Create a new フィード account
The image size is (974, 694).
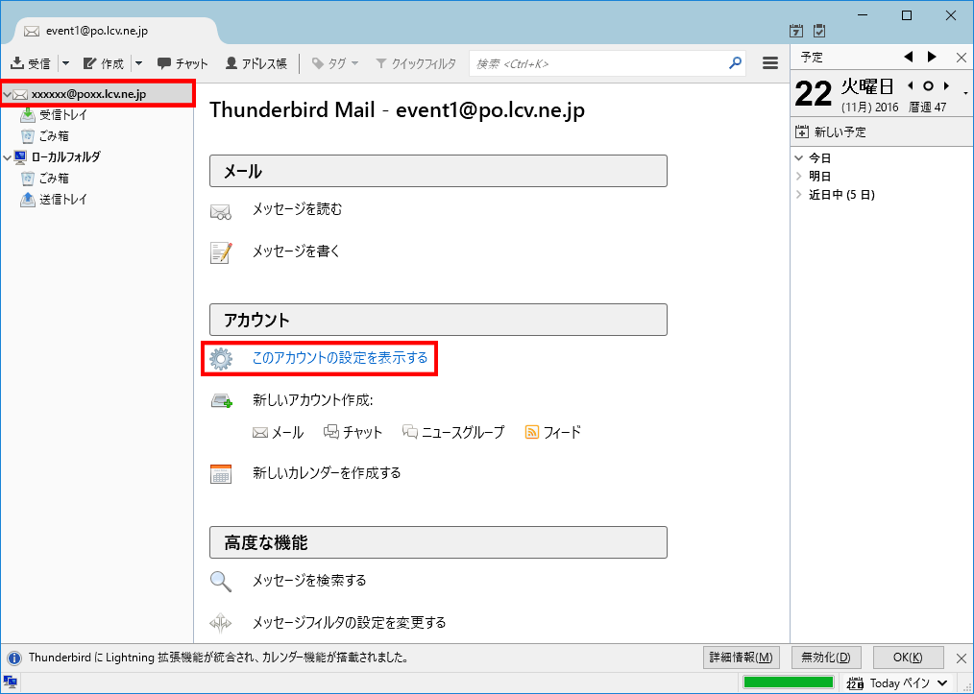[553, 433]
